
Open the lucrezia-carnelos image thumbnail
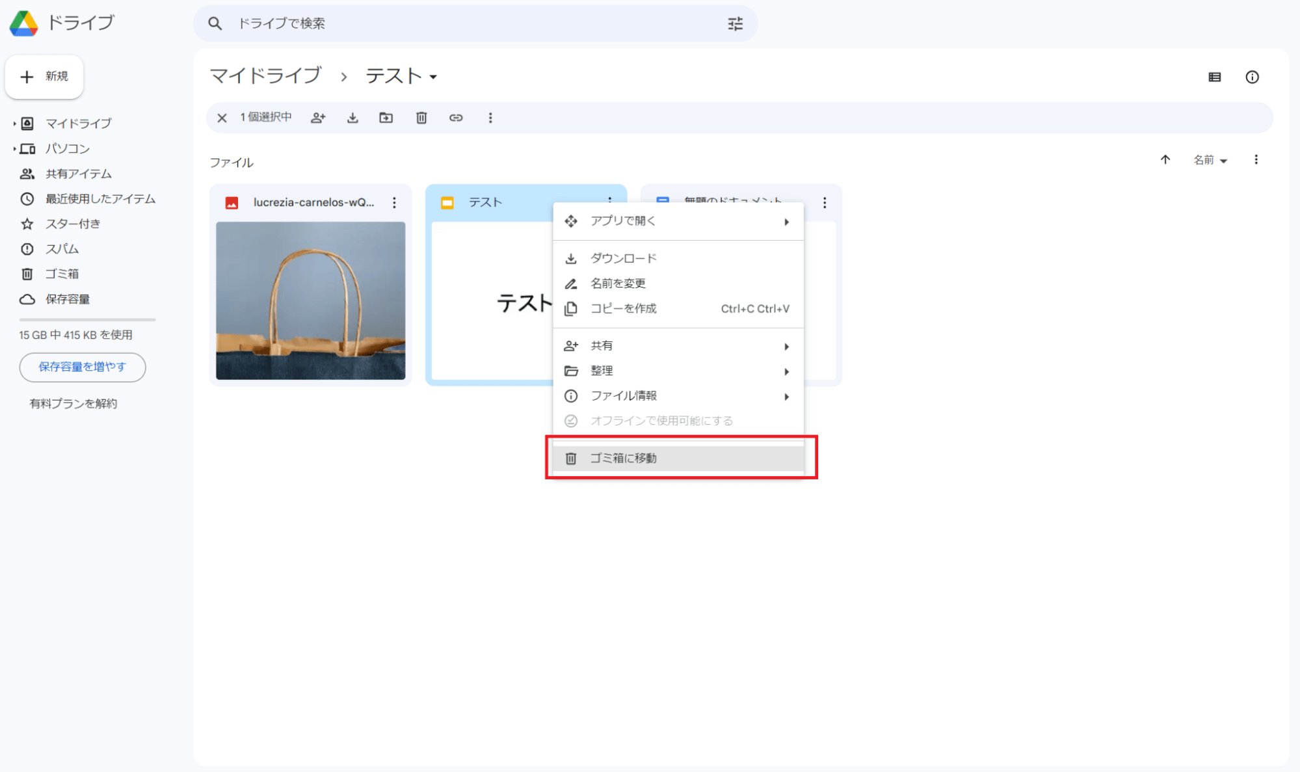point(311,300)
